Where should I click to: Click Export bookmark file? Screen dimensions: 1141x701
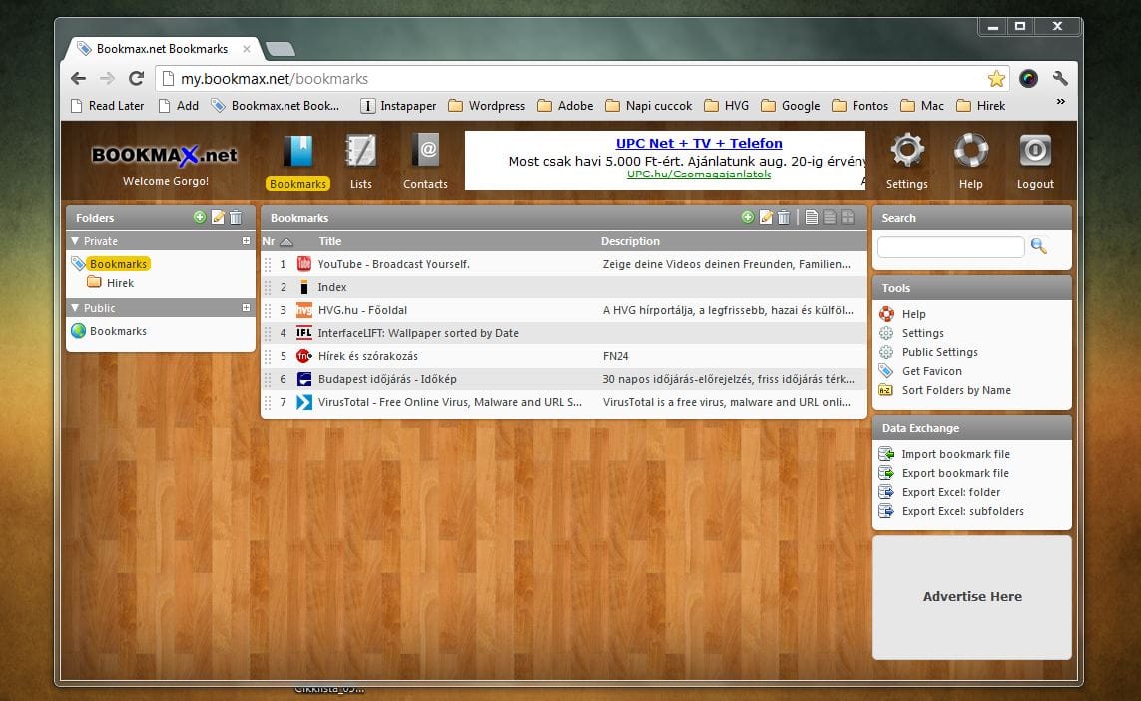pos(955,473)
